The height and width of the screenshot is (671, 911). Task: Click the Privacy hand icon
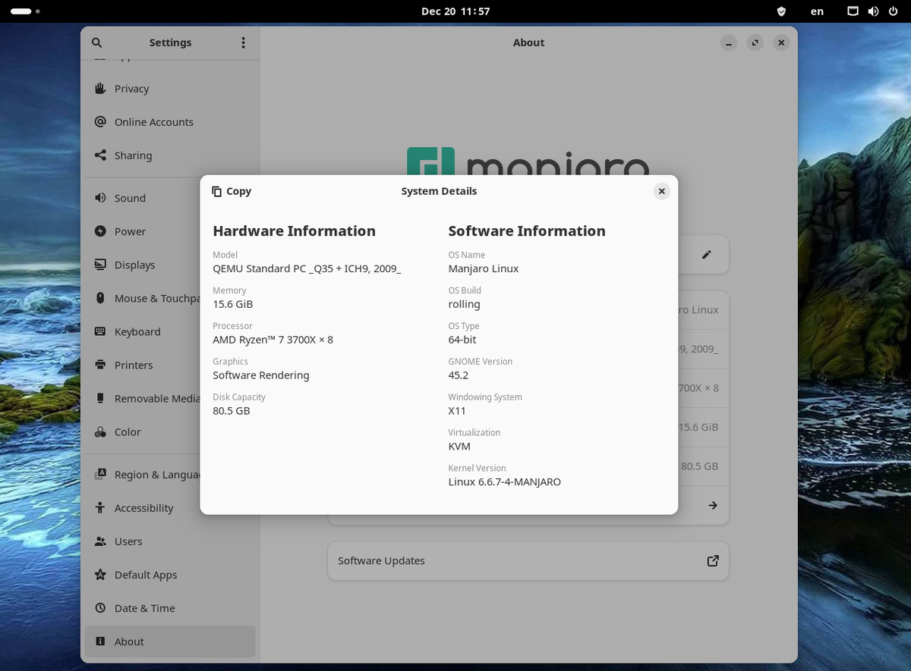point(100,89)
